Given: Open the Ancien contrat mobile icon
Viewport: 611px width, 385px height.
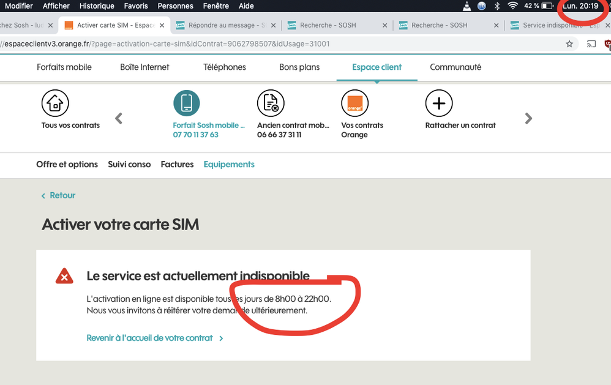Looking at the screenshot, I should pyautogui.click(x=271, y=103).
